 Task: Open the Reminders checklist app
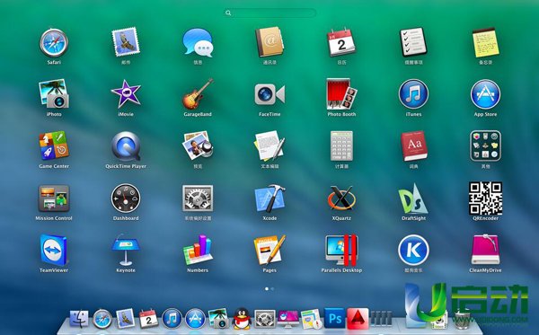click(x=413, y=42)
